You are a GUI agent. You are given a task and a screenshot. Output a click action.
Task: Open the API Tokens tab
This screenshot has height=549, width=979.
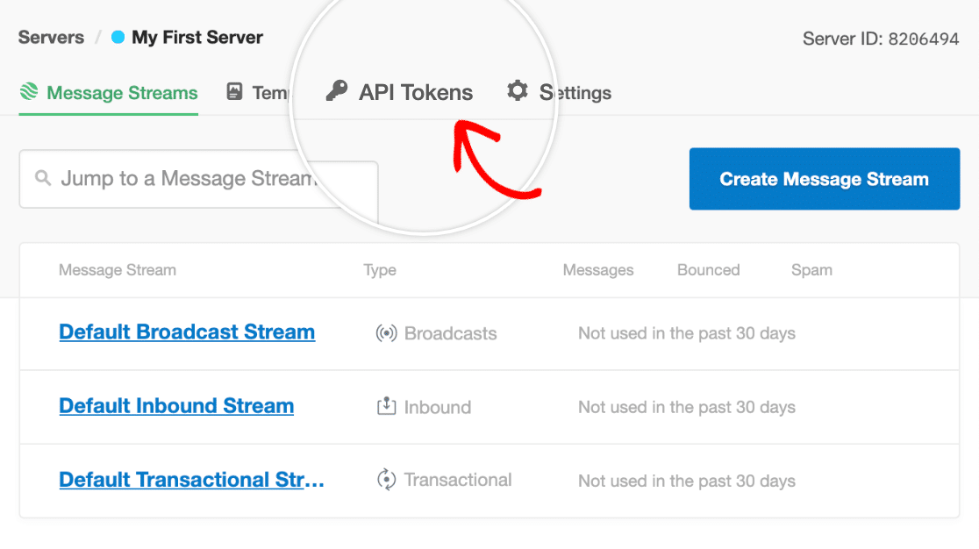400,92
